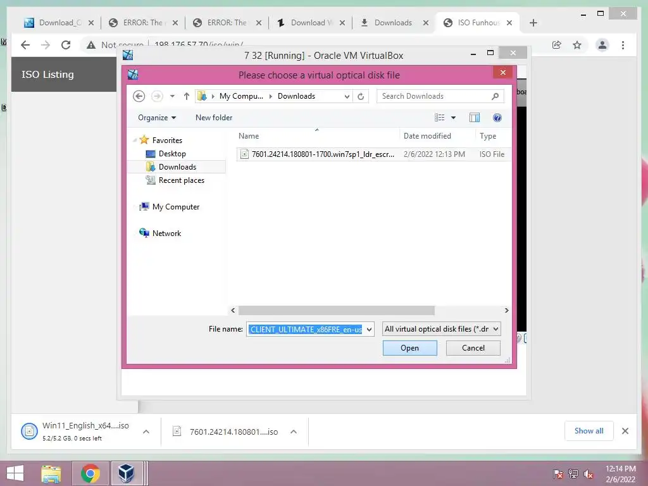Click the ISO Listing header
Screen dimensions: 648x486
[47, 75]
